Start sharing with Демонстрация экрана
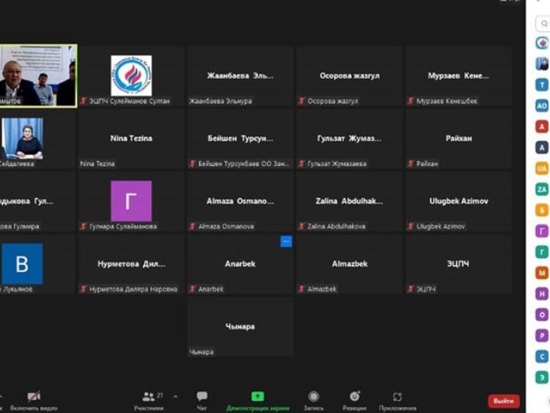The height and width of the screenshot is (413, 550). 257,399
